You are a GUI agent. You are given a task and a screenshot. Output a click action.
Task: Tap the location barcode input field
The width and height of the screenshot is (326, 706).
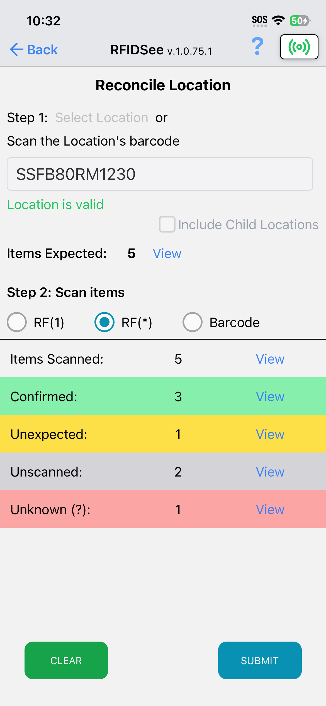click(160, 174)
